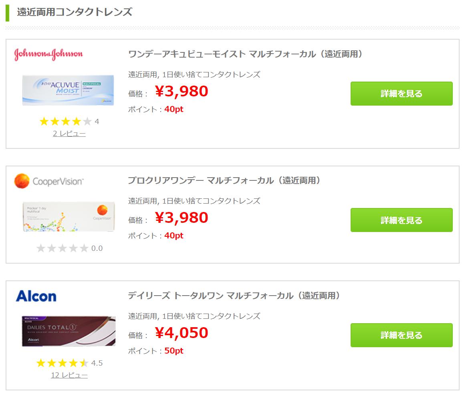Open プロクリアワンデー マルチフォーカル title
This screenshot has height=396, width=466.
coord(224,180)
